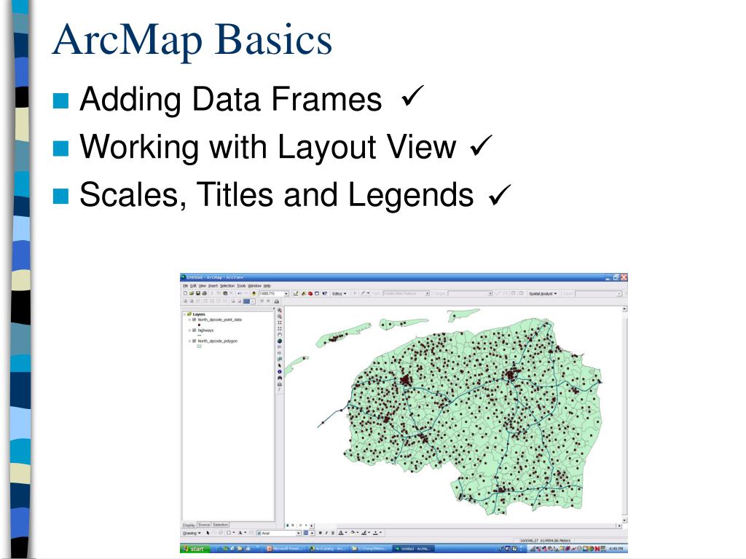Collapse the North_zipcode_polygon layer legend
This screenshot has width=746, height=559.
point(189,341)
